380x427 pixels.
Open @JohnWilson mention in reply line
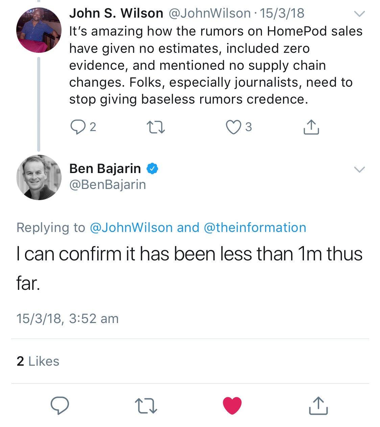click(x=131, y=228)
